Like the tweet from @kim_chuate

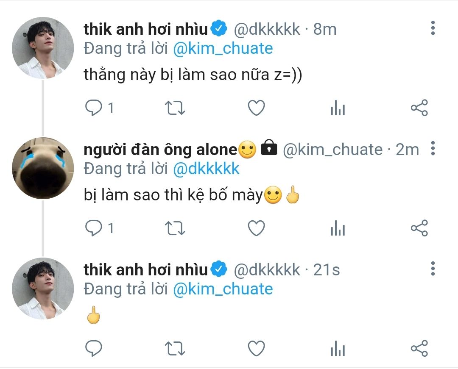256,228
